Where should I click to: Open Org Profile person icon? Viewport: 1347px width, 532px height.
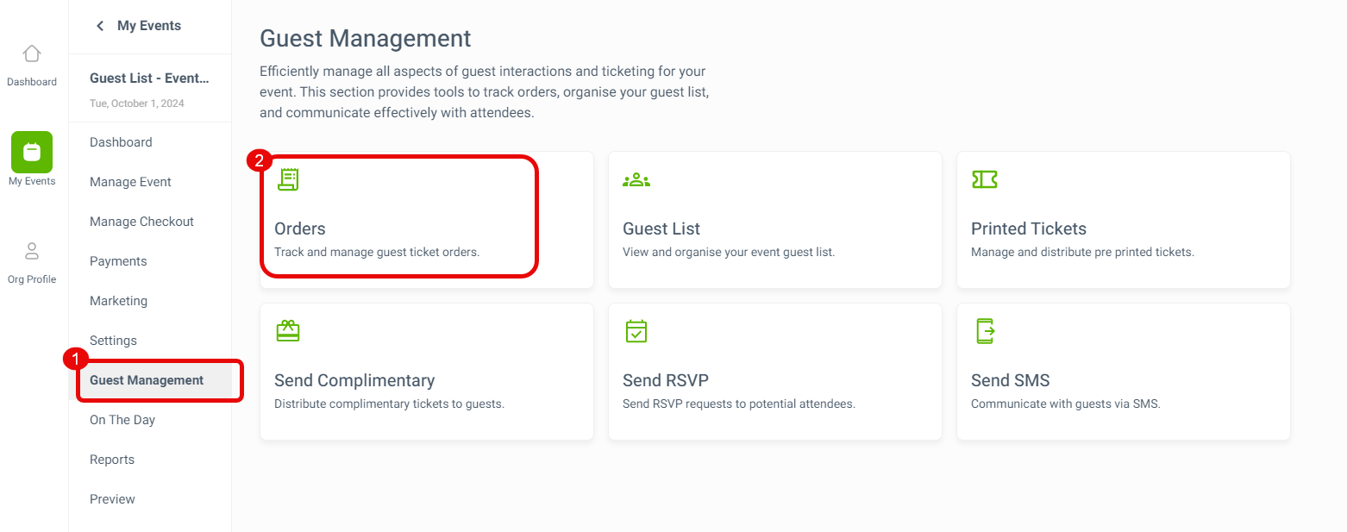(x=32, y=251)
